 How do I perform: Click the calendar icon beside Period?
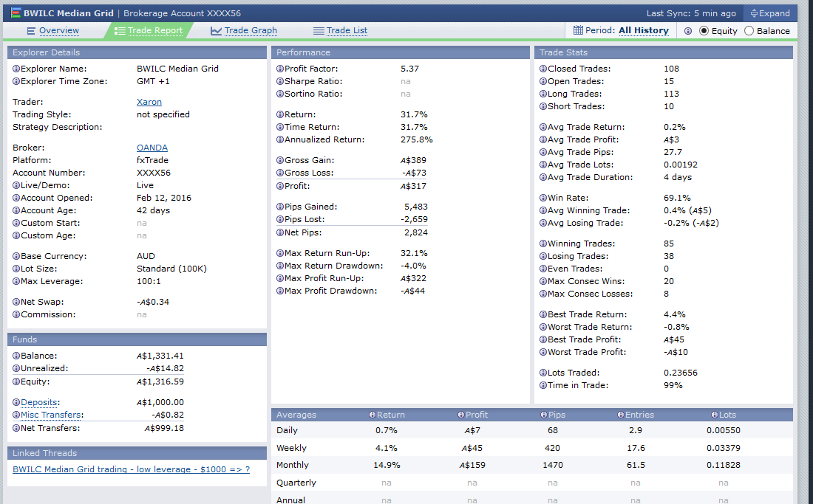point(578,31)
